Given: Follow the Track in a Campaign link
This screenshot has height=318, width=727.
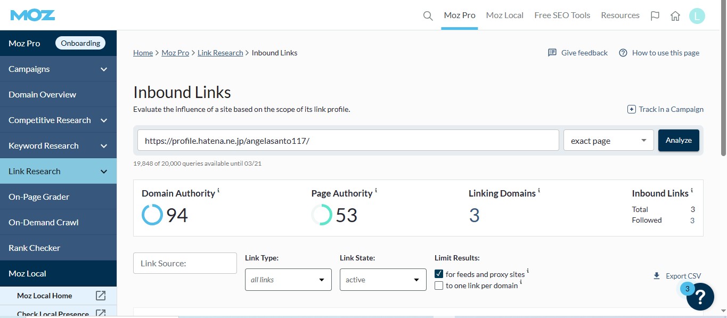Looking at the screenshot, I should [666, 109].
